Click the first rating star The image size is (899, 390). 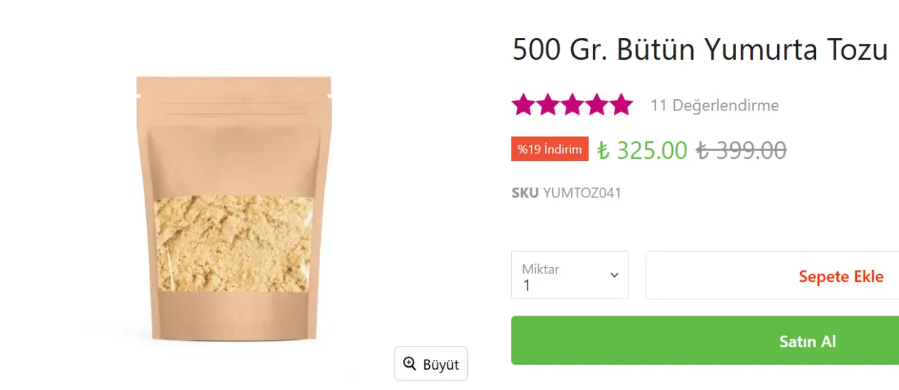click(x=523, y=105)
